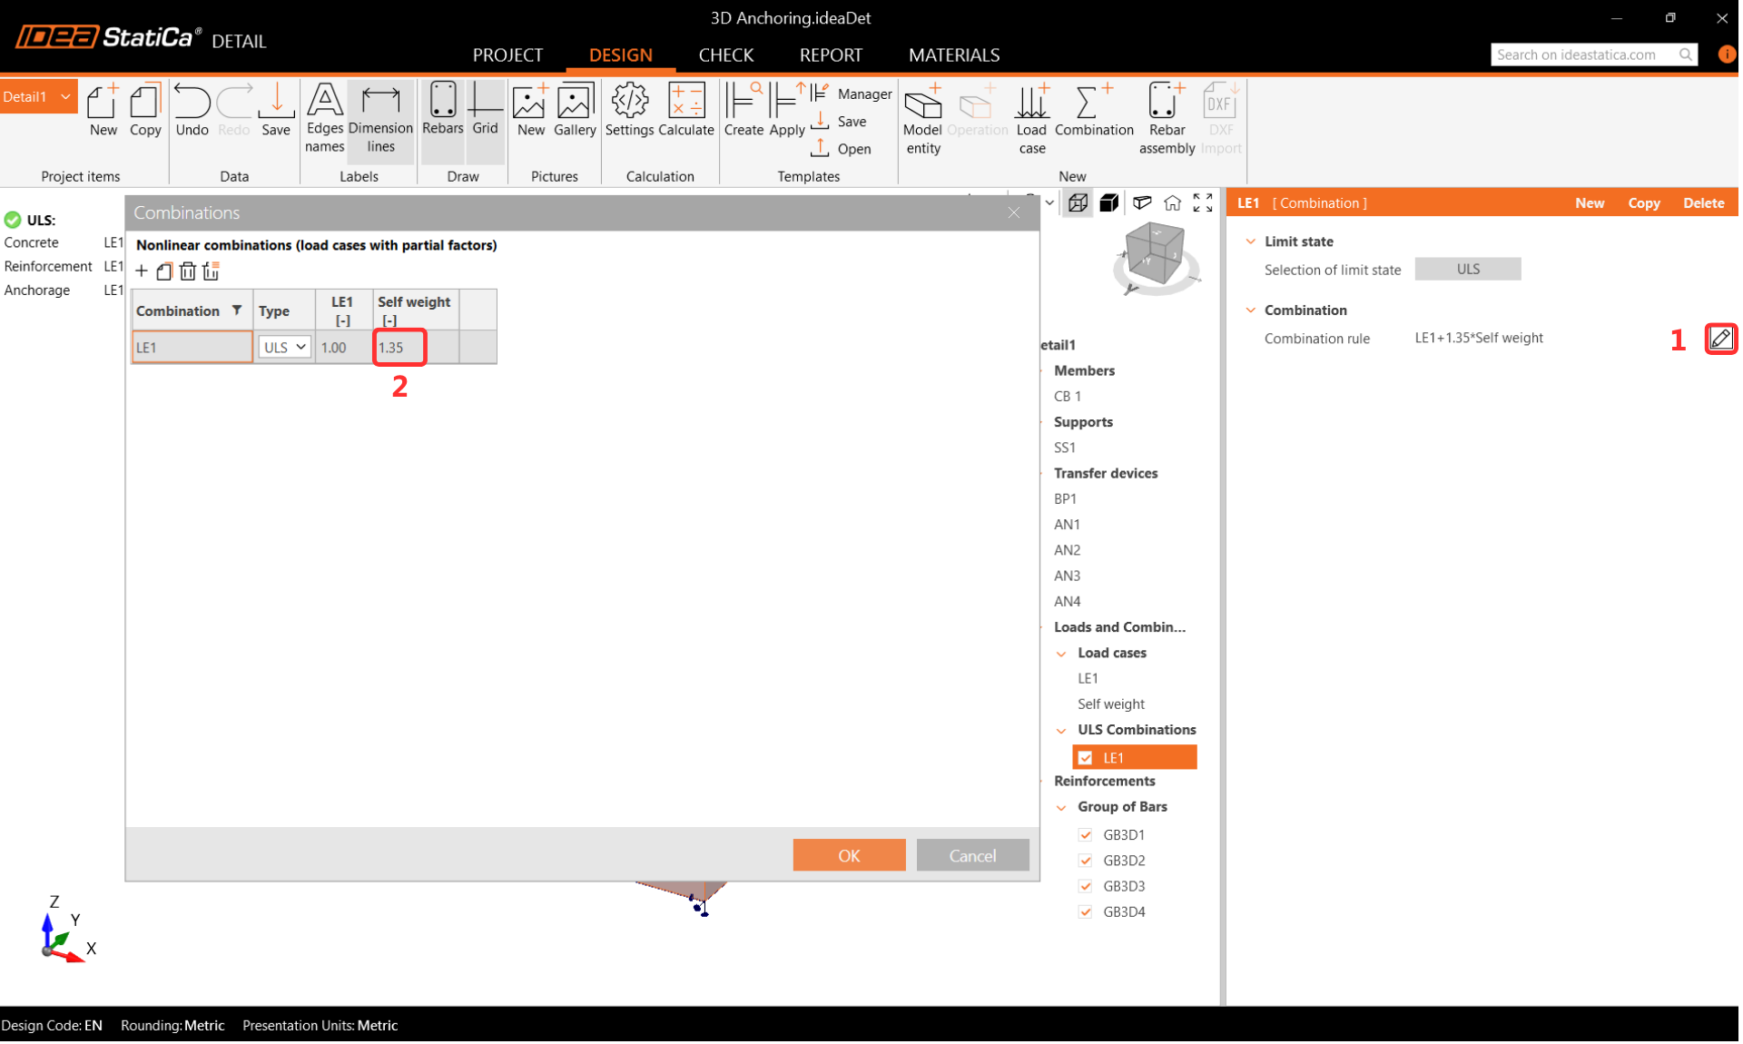Screen dimensions: 1743x1044
Task: Toggle the GB3D3 bar group checkbox
Action: coord(1085,886)
